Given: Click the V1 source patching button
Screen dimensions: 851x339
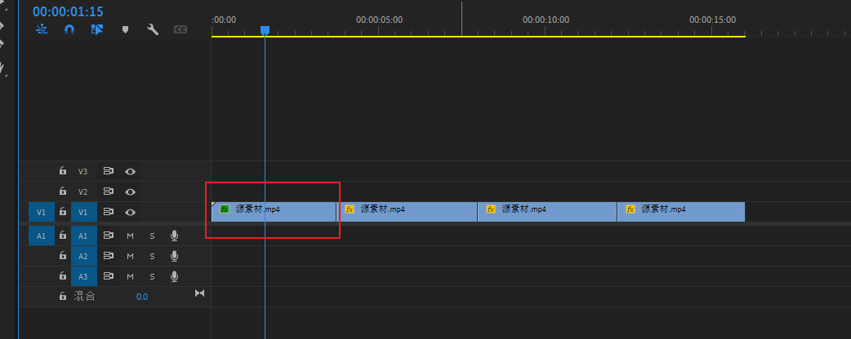Looking at the screenshot, I should coord(42,212).
